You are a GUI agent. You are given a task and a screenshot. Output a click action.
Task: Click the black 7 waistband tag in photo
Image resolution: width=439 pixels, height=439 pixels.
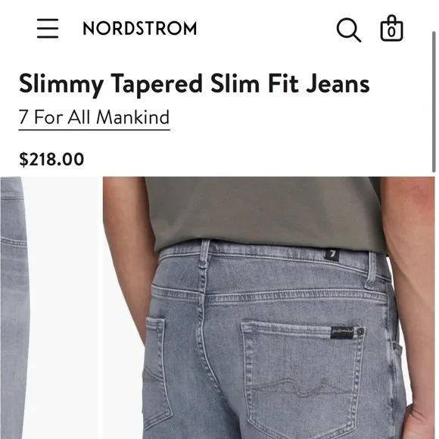tap(332, 254)
